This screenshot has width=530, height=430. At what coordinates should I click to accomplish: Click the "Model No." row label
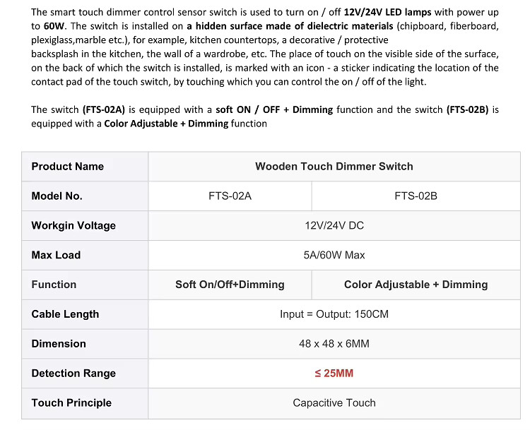point(57,196)
